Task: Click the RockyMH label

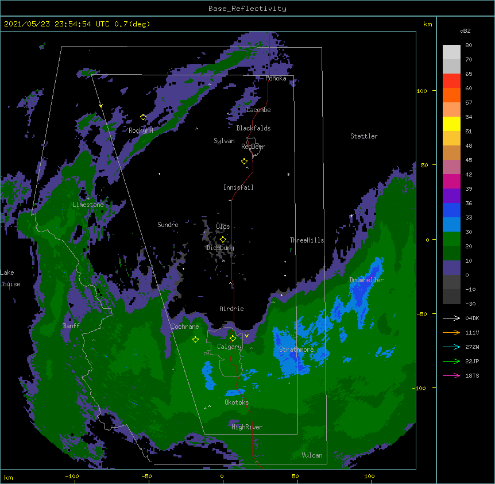Action: pos(141,130)
